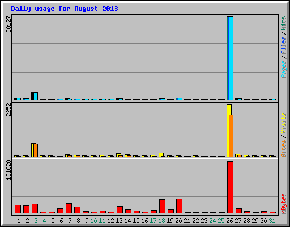Click day label 1 on the x-axis
This screenshot has width=290, height=227.
tap(19, 221)
